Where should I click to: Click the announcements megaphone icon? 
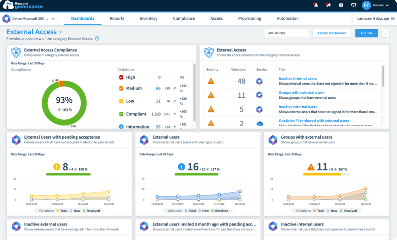coord(328,5)
